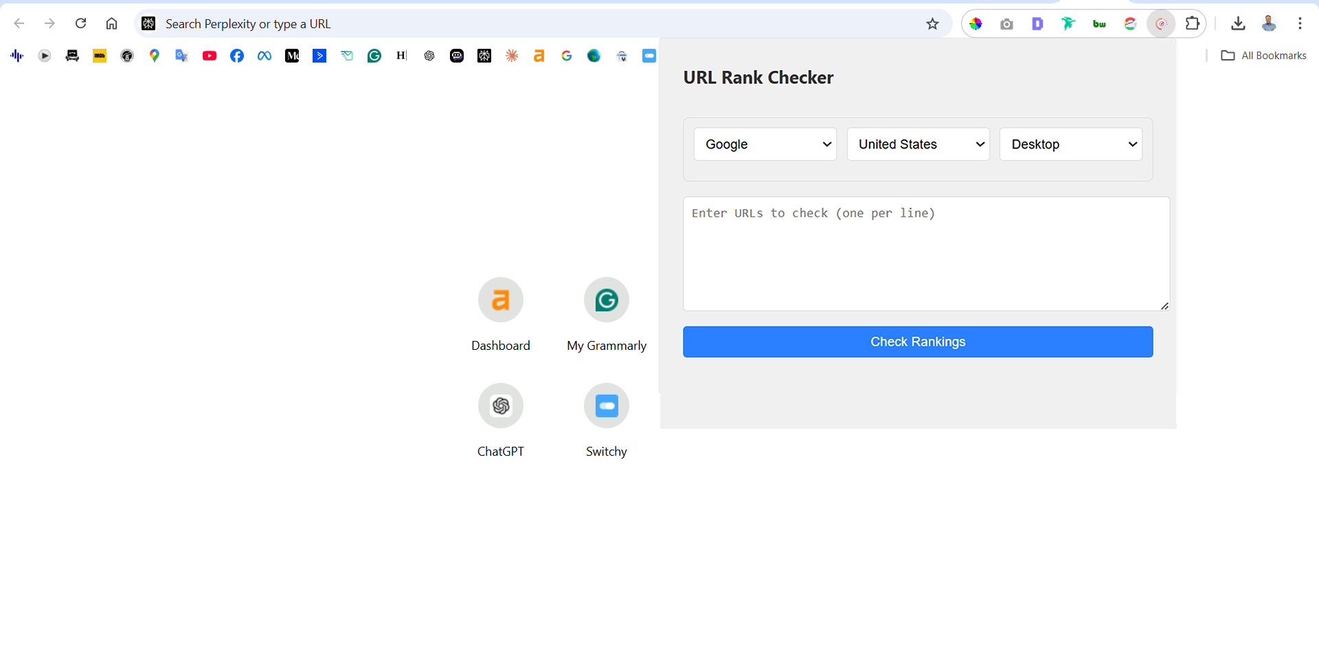
Task: Open the Grammarly bookmark
Action: (374, 56)
